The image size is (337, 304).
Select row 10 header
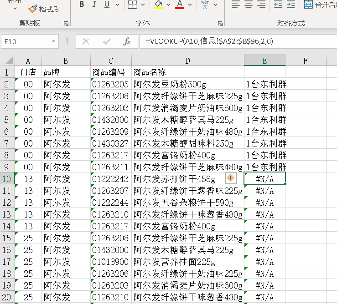coord(7,179)
